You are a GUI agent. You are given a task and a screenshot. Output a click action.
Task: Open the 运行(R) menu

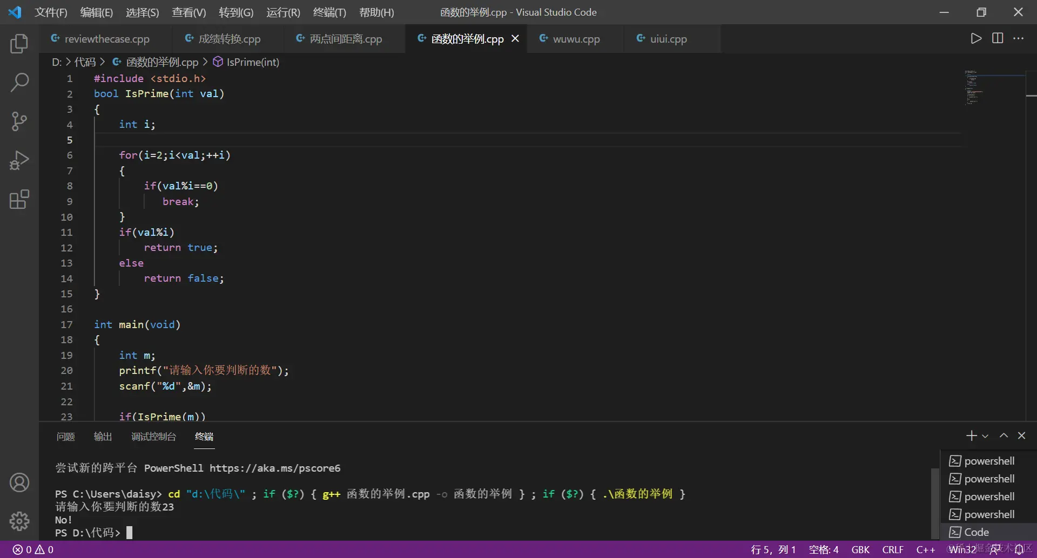point(283,12)
